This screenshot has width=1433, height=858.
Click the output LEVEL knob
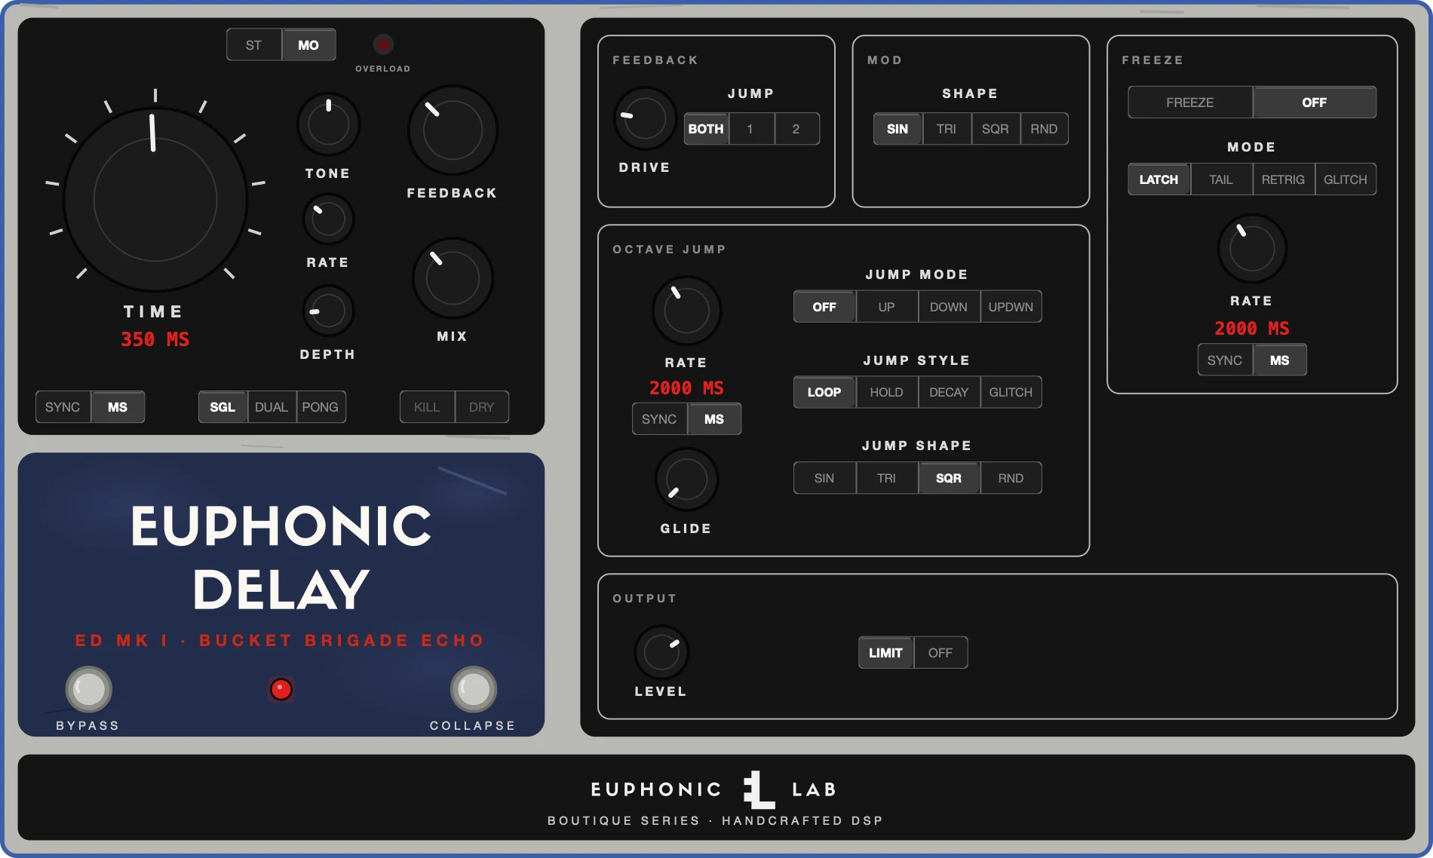pos(661,653)
